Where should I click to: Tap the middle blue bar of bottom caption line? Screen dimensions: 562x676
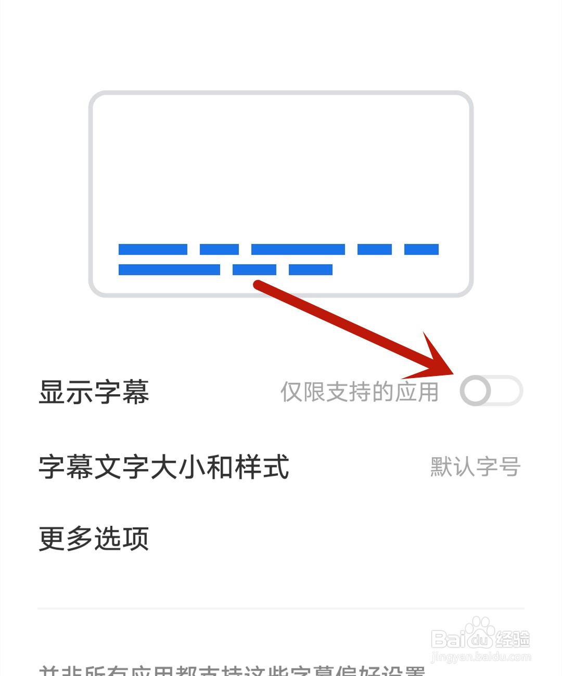click(254, 269)
